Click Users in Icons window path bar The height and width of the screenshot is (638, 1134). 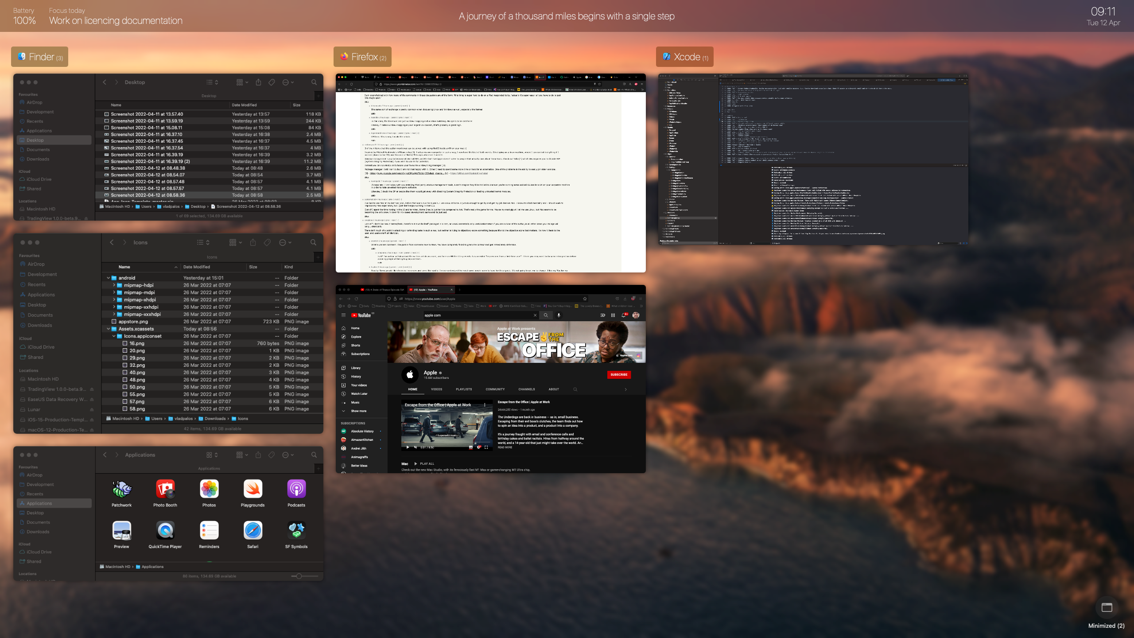(154, 419)
